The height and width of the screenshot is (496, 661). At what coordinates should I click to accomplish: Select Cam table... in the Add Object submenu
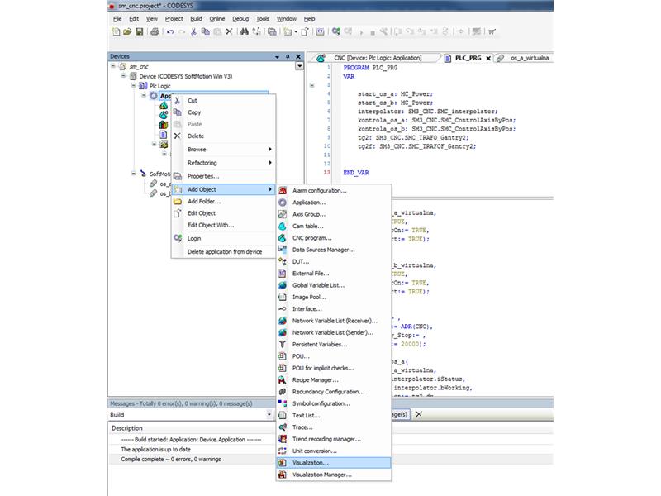[x=334, y=226]
